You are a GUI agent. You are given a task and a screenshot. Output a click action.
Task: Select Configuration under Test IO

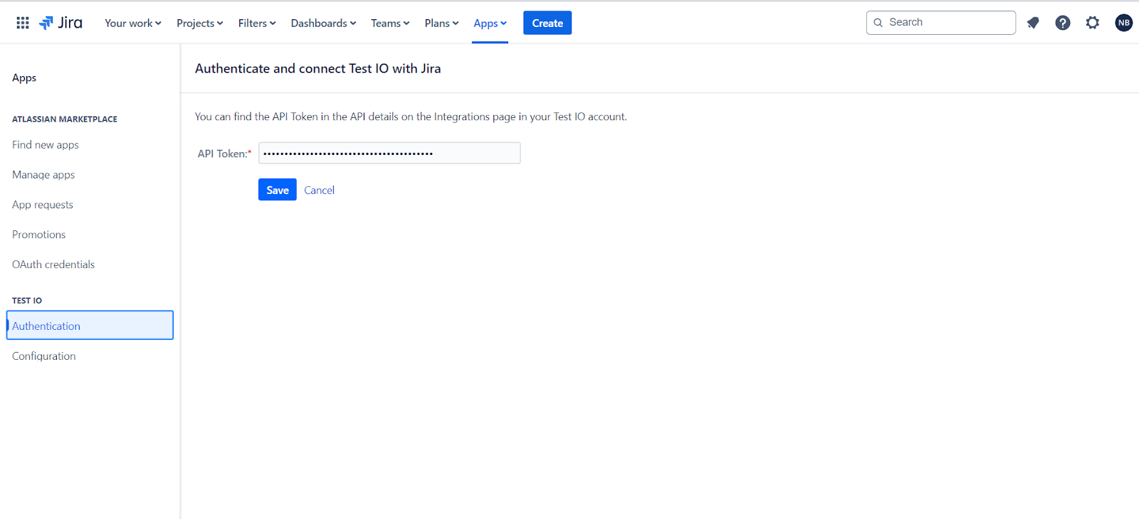click(x=44, y=355)
